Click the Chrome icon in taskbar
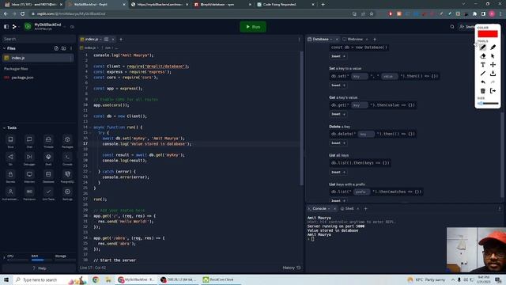Screen dimensions: 506x285 pos(96,279)
